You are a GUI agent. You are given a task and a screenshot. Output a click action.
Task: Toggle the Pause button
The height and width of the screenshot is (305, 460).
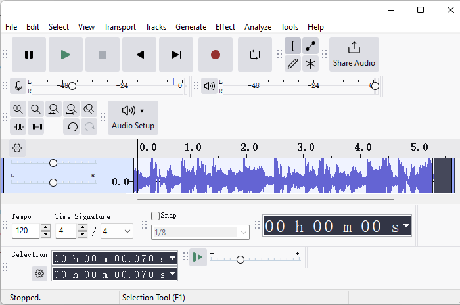click(29, 55)
